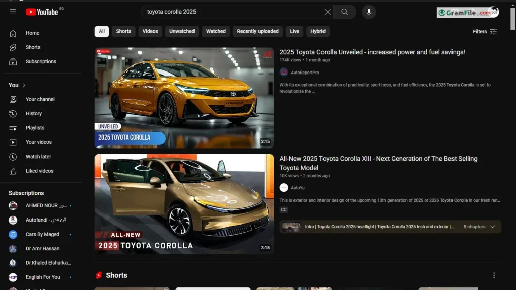
Task: Click the Shorts section logo icon
Action: pyautogui.click(x=99, y=275)
